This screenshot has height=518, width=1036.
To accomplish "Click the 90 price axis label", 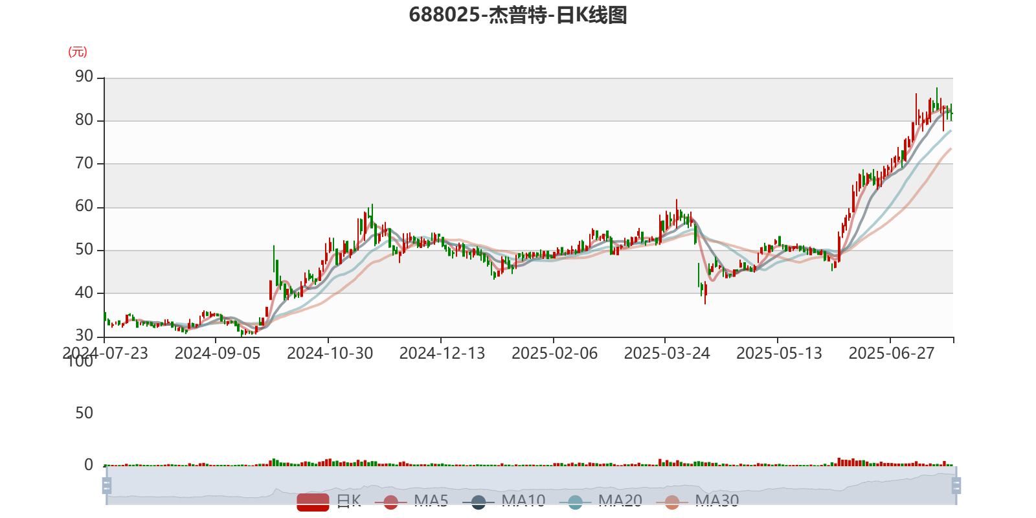I will [84, 77].
